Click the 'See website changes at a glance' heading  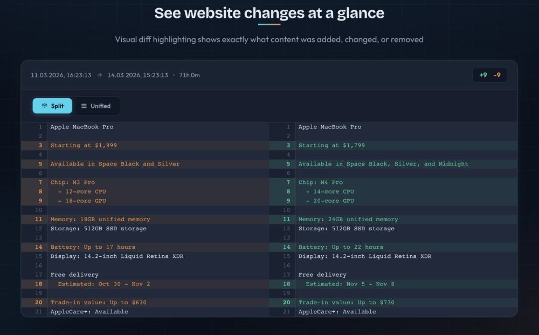pyautogui.click(x=269, y=13)
